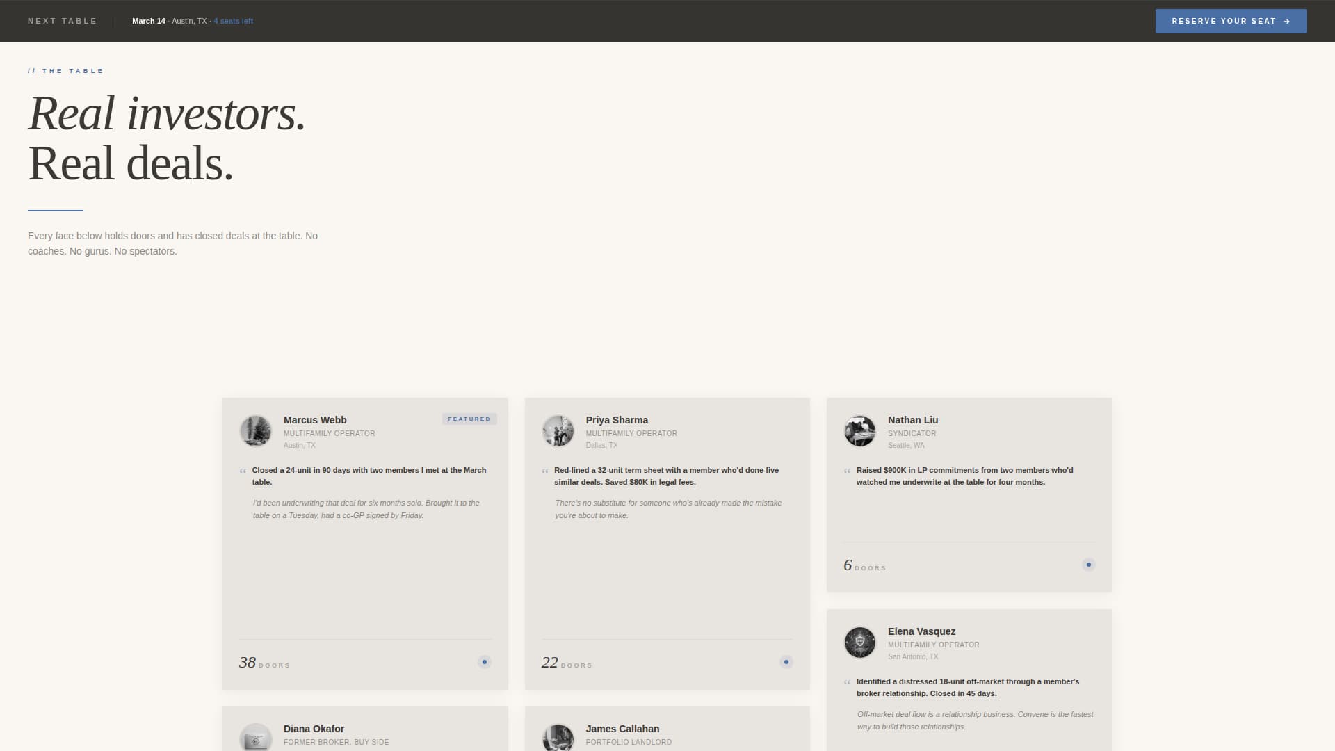Toggle the FEATURED badge on Marcus Webb's card

(469, 419)
